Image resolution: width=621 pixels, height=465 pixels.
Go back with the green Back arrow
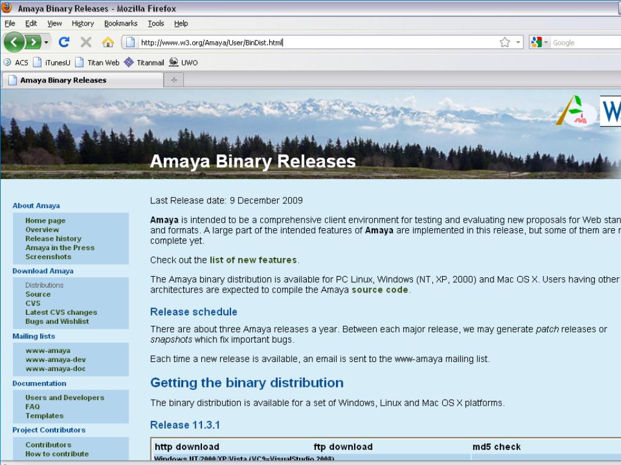click(15, 42)
